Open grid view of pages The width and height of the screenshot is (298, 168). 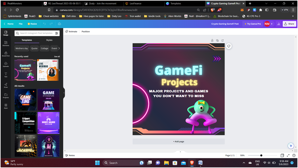(x=282, y=156)
